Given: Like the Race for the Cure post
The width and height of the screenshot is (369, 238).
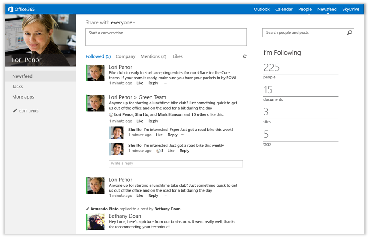Looking at the screenshot, I should (x=140, y=83).
